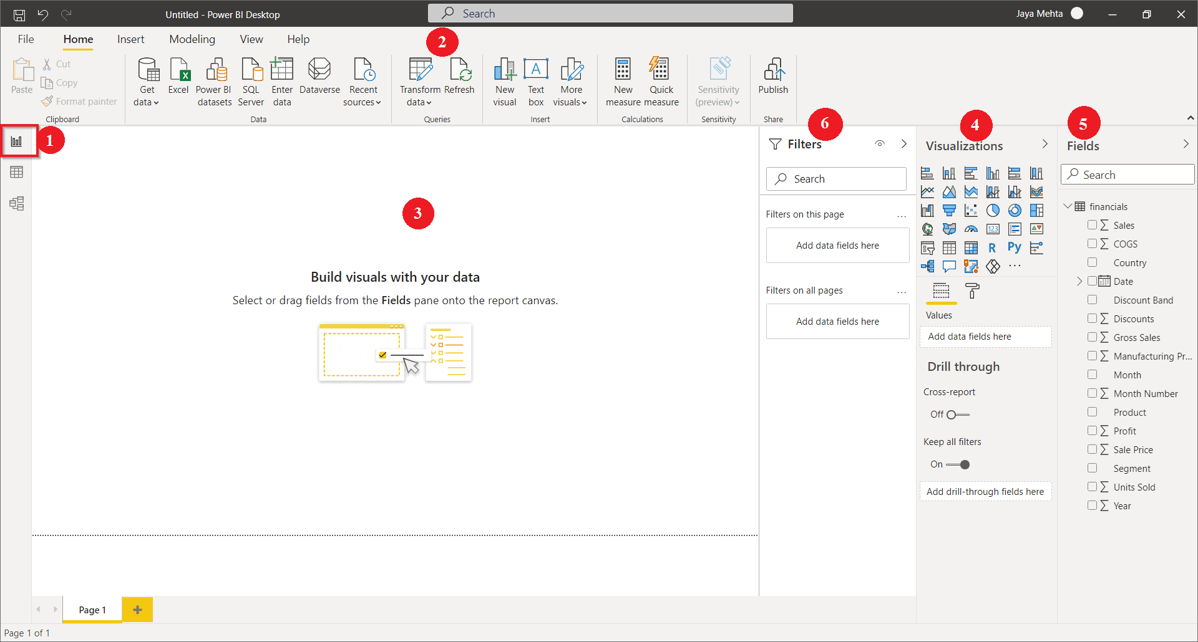The image size is (1198, 642).
Task: Save the report using the save icon
Action: tap(19, 14)
